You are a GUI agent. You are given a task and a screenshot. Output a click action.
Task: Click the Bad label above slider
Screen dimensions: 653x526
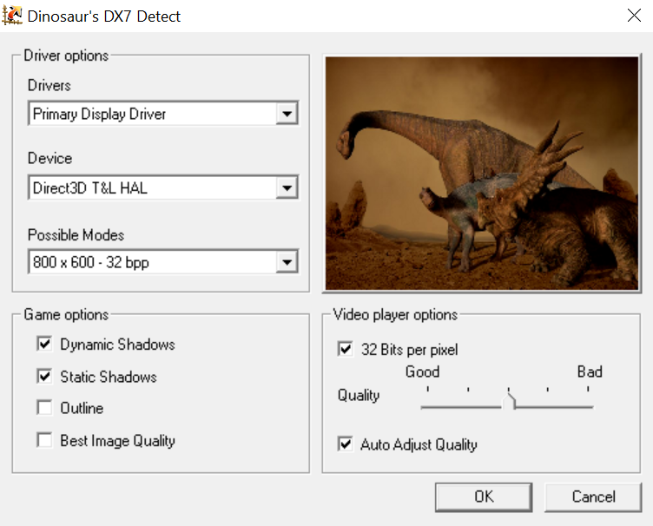(x=590, y=371)
